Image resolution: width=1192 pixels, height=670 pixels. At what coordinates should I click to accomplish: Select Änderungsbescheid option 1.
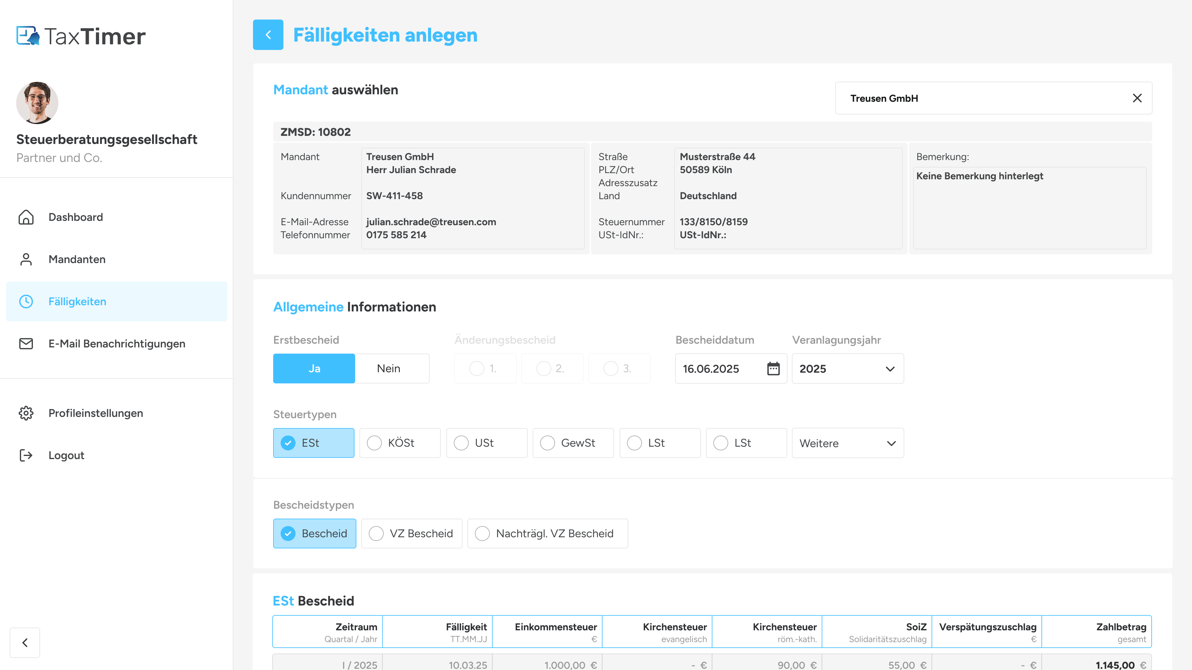(x=485, y=368)
